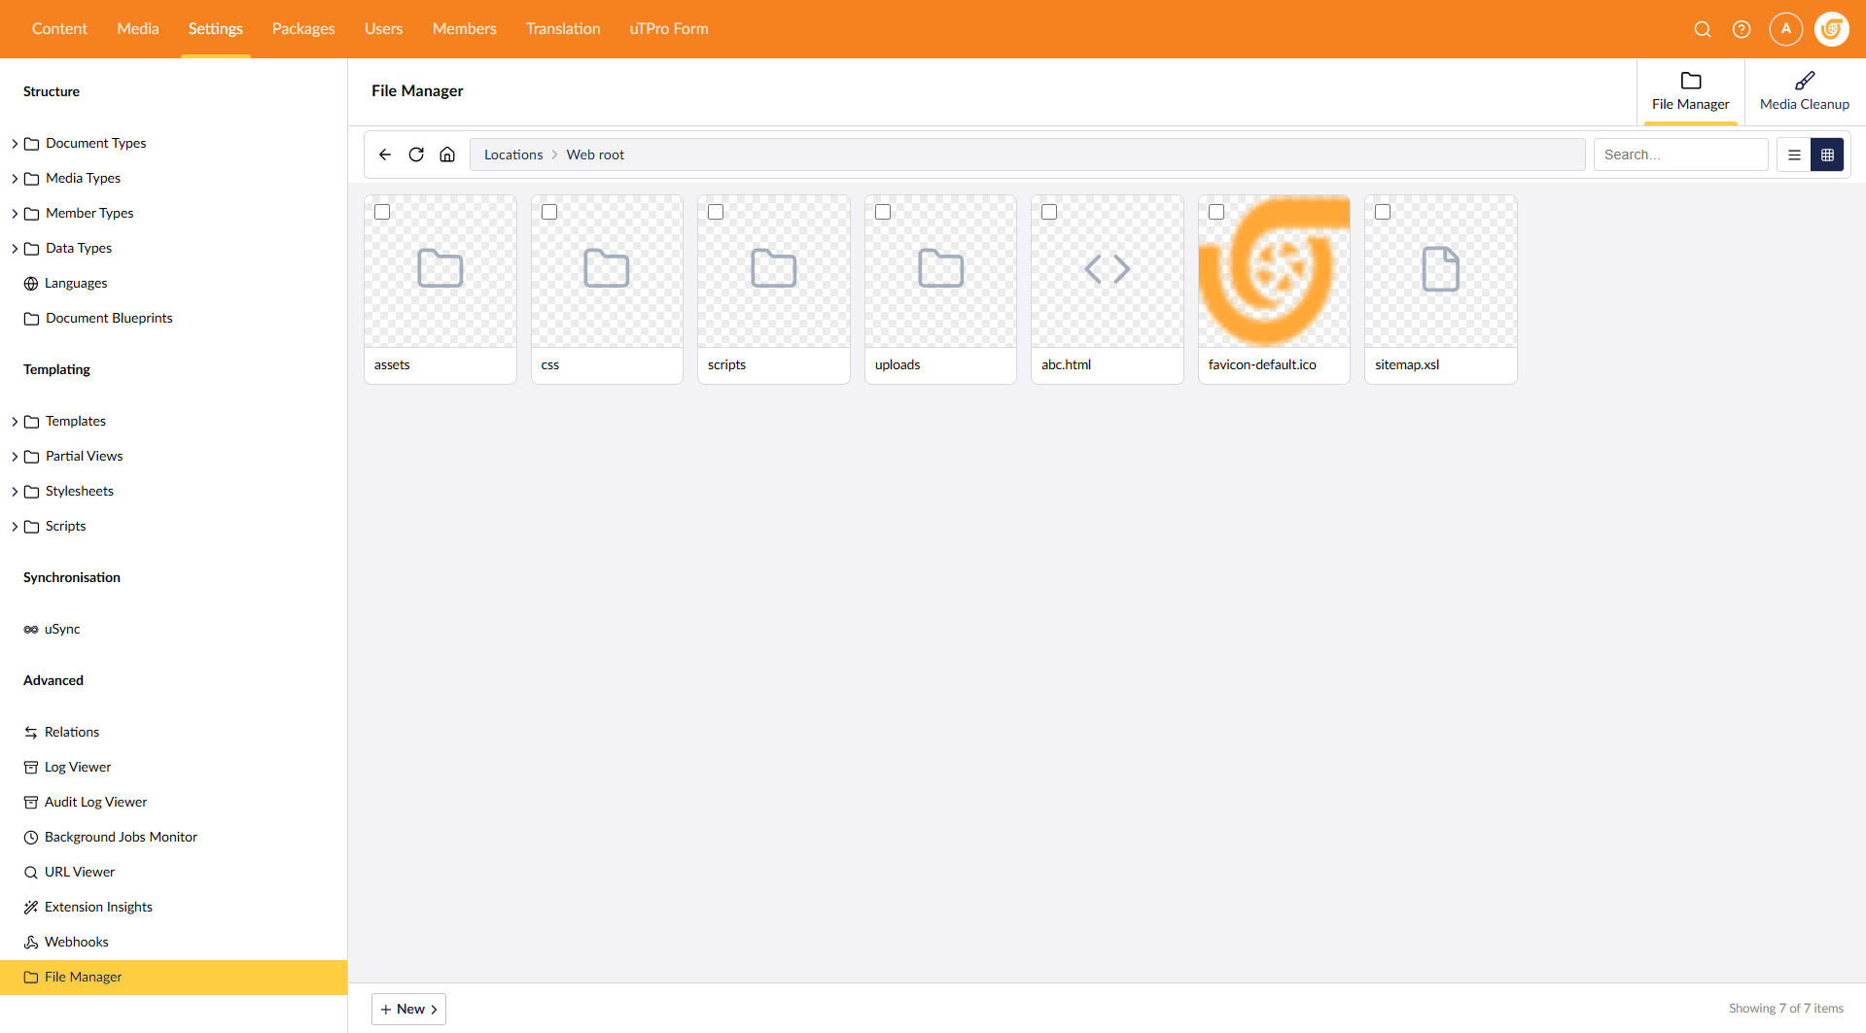Check the css folder checkbox
The height and width of the screenshot is (1033, 1866).
549,212
